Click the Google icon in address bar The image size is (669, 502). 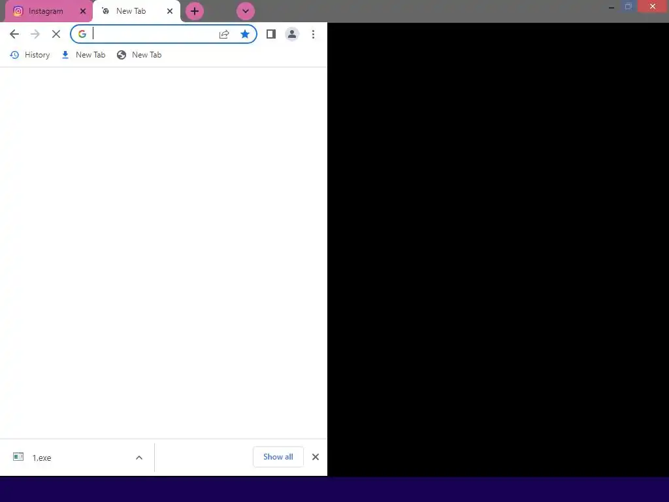pyautogui.click(x=82, y=34)
